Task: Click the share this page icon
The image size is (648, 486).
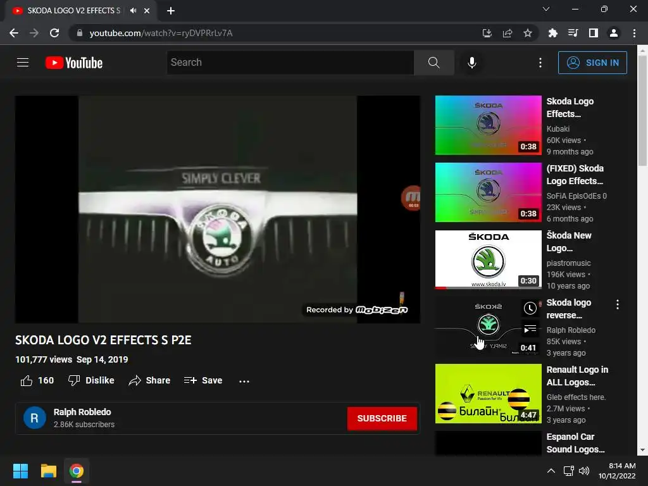Action: pos(508,33)
